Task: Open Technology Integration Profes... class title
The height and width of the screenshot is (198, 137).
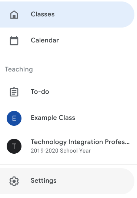Action: pyautogui.click(x=80, y=142)
